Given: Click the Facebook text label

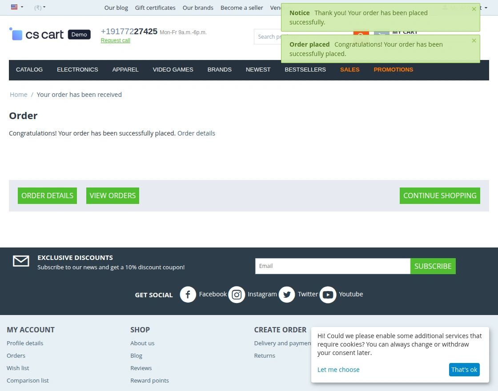Looking at the screenshot, I should click(213, 294).
